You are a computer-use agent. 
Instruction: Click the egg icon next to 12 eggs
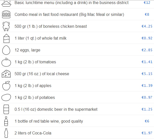(x=6, y=50)
